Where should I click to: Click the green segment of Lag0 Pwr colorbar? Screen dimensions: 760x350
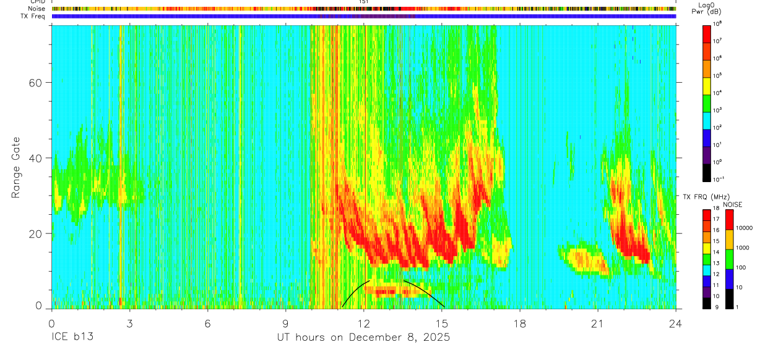pos(707,102)
